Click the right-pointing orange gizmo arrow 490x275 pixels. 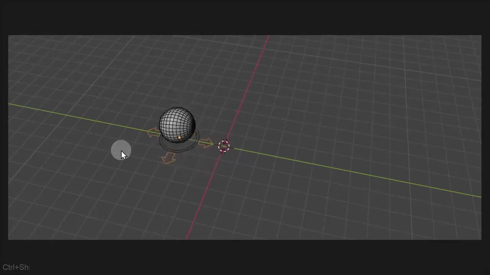tap(206, 143)
